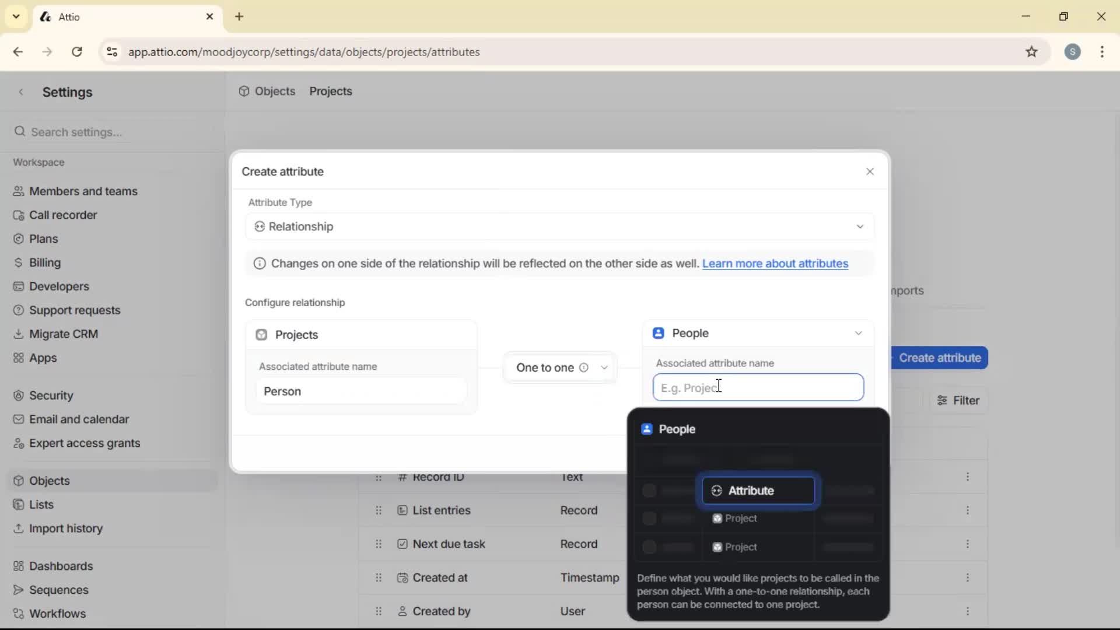Expand the Attribute Type Relationship dropdown
This screenshot has height=630, width=1120.
(860, 226)
